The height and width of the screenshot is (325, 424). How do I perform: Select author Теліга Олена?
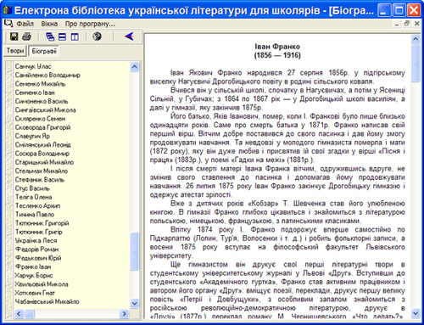33,197
